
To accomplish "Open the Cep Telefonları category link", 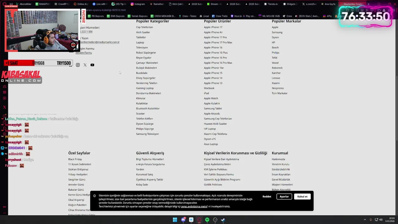I will pos(145,27).
